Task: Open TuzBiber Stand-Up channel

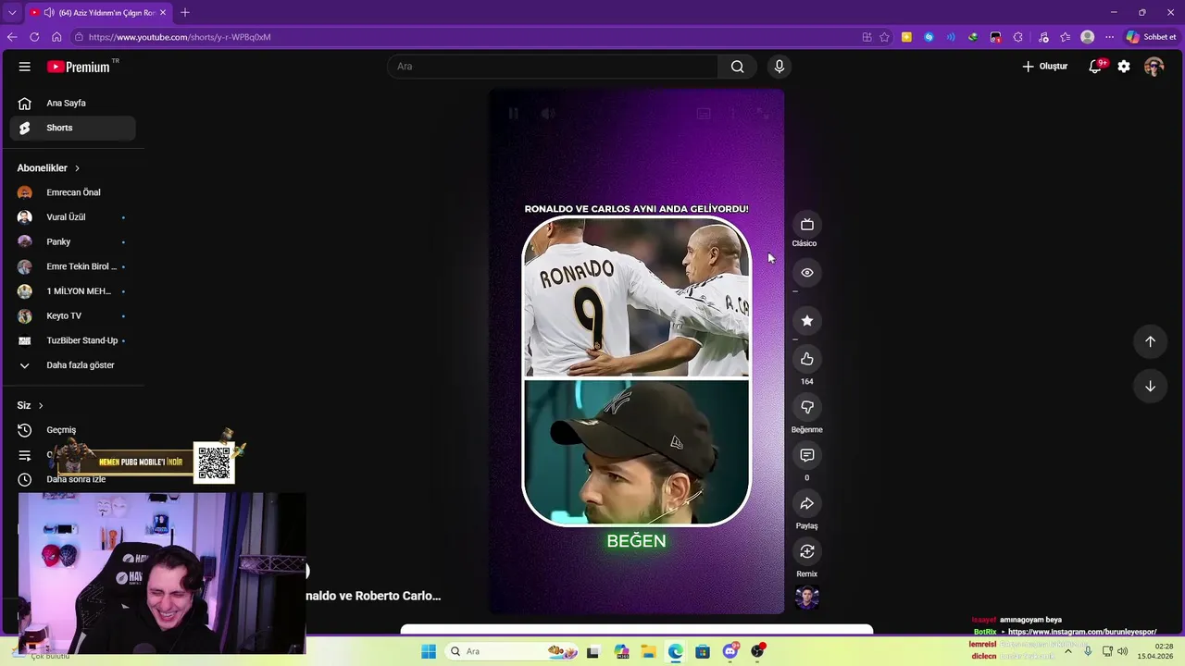Action: point(72,340)
